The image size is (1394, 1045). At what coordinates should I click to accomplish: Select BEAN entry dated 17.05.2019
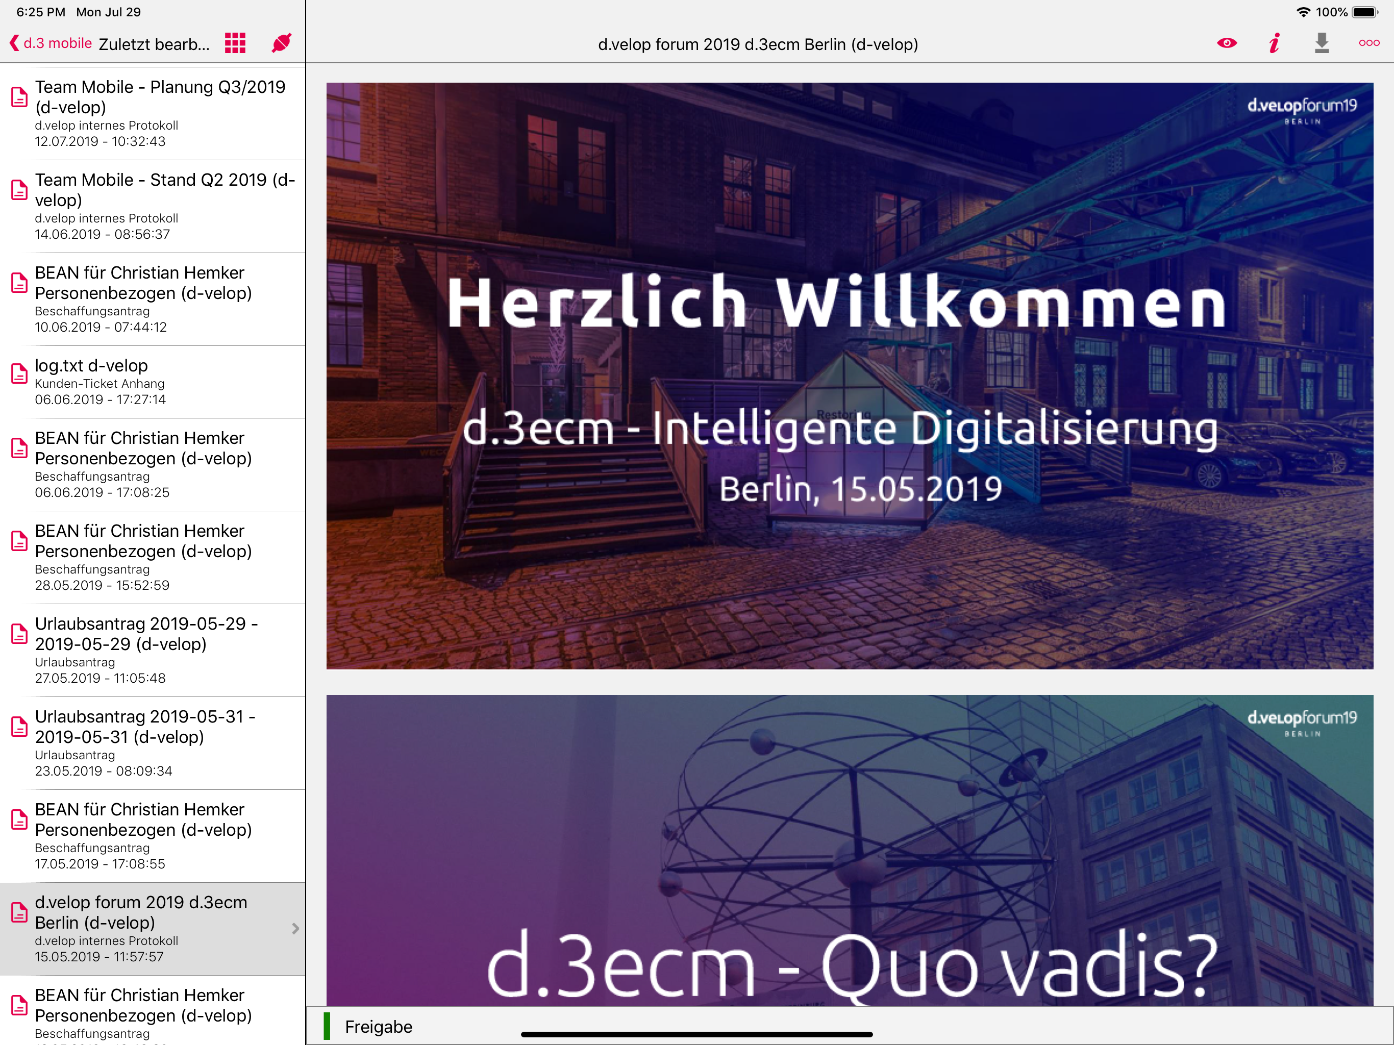pyautogui.click(x=153, y=836)
